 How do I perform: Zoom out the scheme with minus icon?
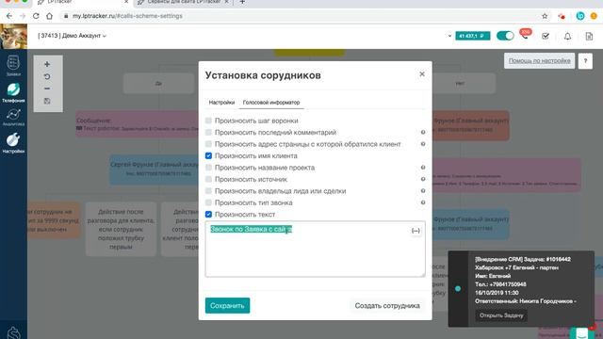[x=47, y=89]
